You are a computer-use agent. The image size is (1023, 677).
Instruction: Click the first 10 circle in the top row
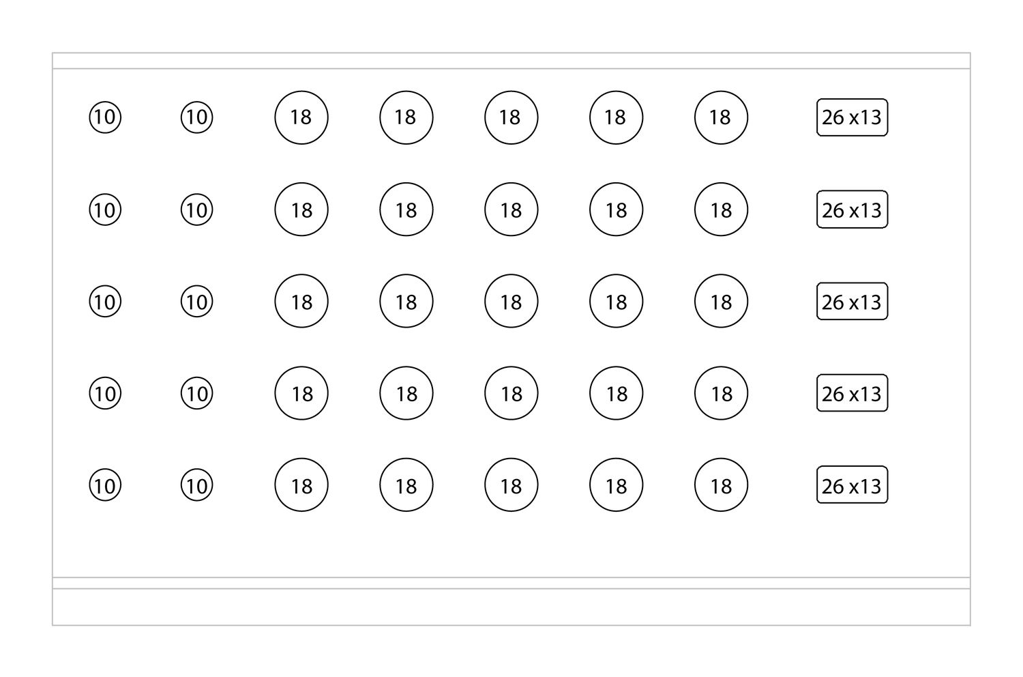click(105, 117)
